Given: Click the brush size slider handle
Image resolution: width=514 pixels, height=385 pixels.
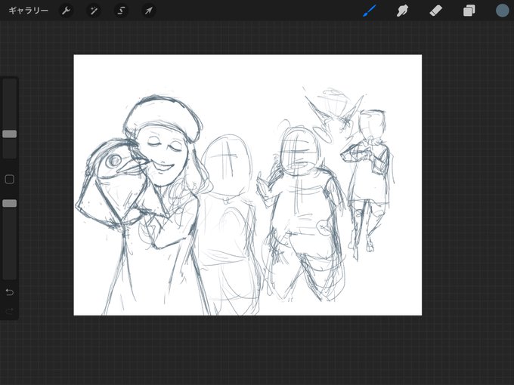Looking at the screenshot, I should click(x=10, y=134).
